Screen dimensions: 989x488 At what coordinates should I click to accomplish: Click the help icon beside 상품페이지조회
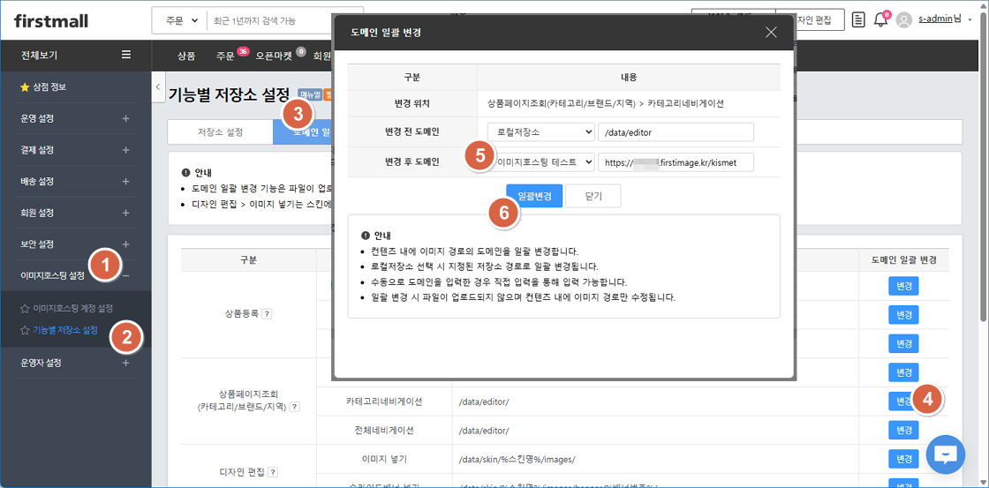(295, 408)
